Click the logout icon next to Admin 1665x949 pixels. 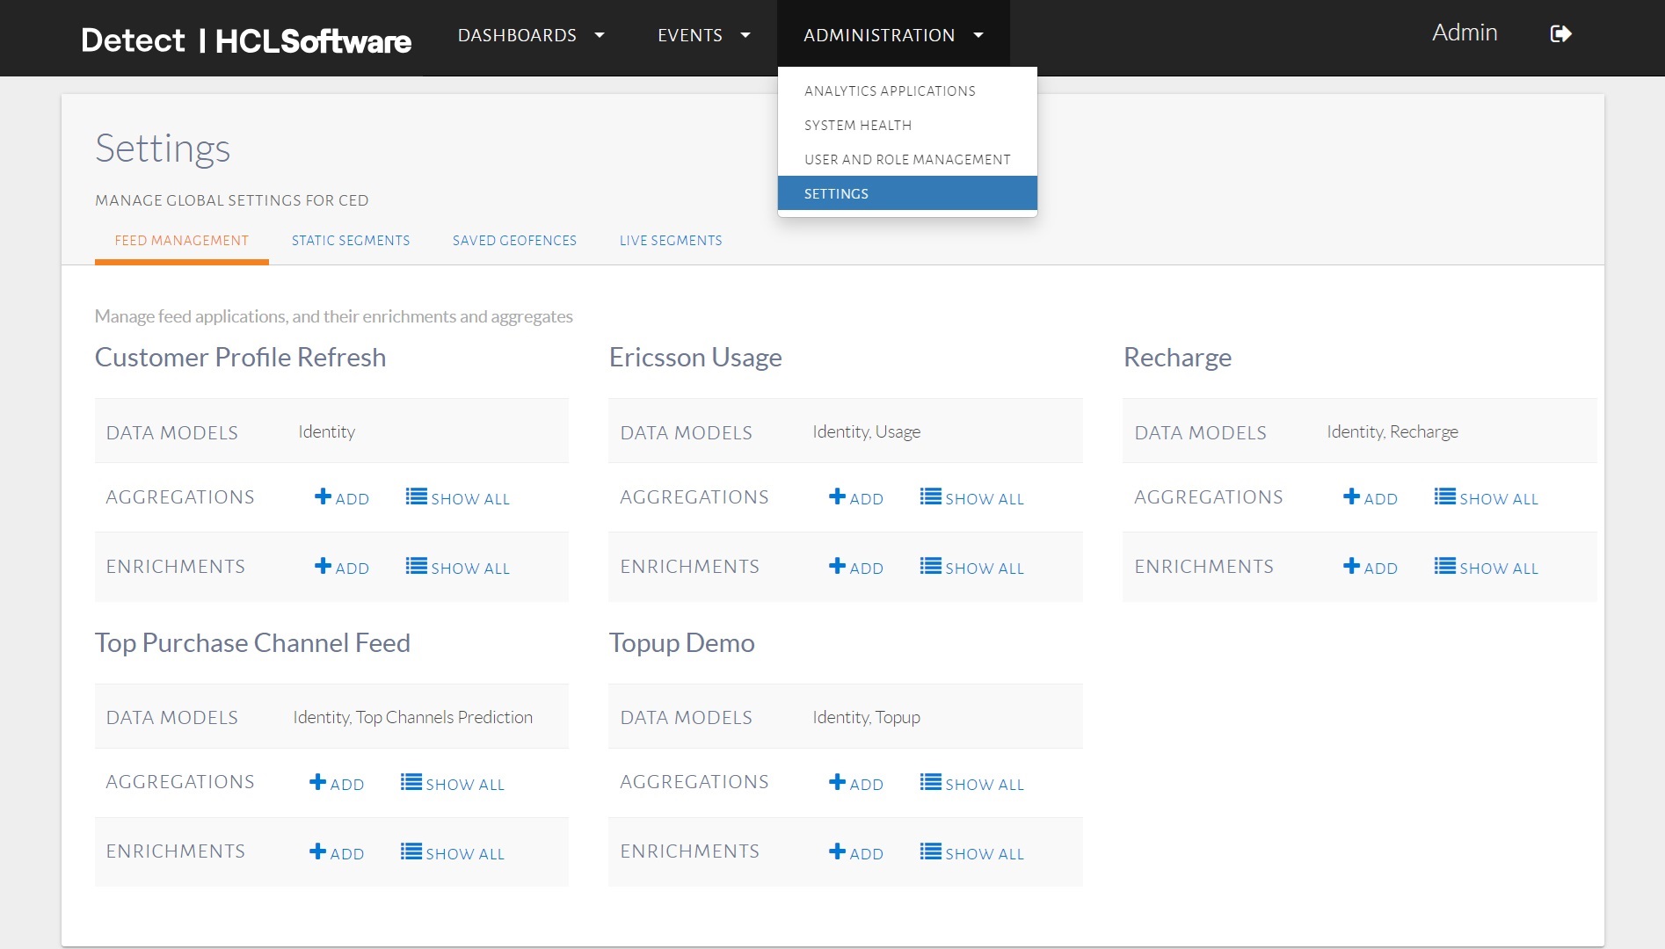(x=1560, y=34)
